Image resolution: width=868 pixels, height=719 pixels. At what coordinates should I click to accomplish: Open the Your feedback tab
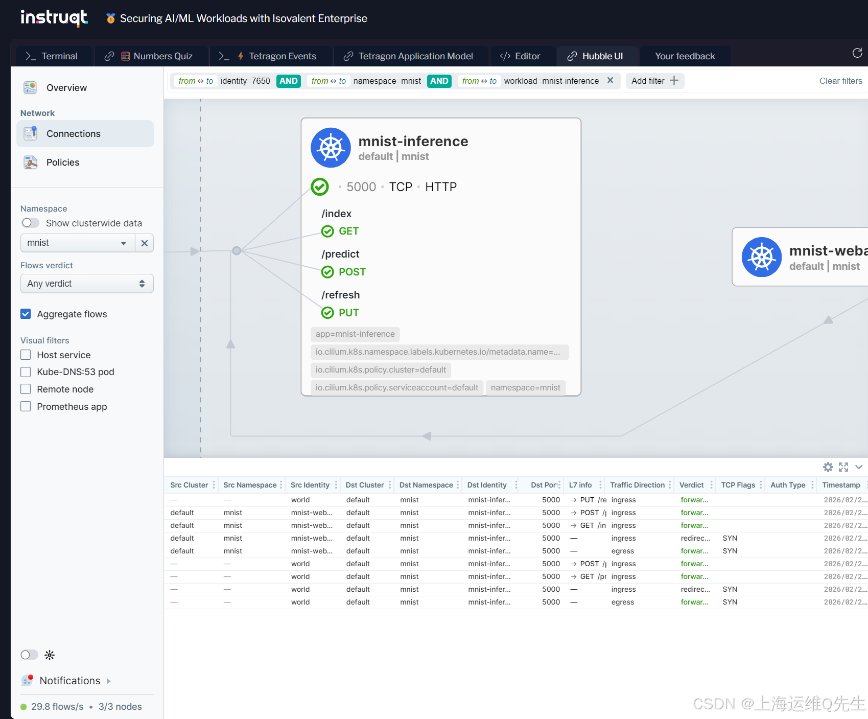coord(685,56)
